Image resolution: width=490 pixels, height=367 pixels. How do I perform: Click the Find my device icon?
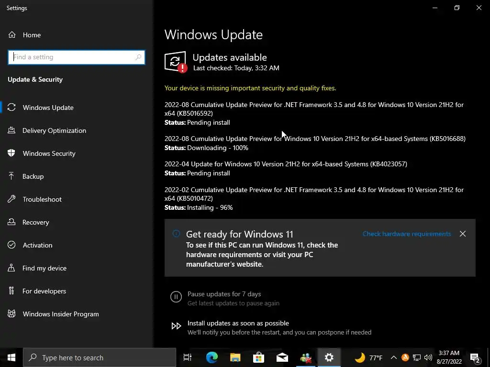click(x=11, y=268)
